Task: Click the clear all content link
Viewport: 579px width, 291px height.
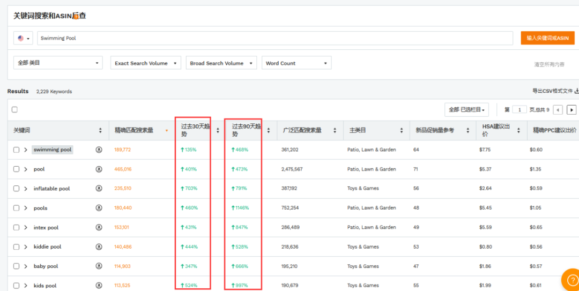Action: tap(549, 64)
